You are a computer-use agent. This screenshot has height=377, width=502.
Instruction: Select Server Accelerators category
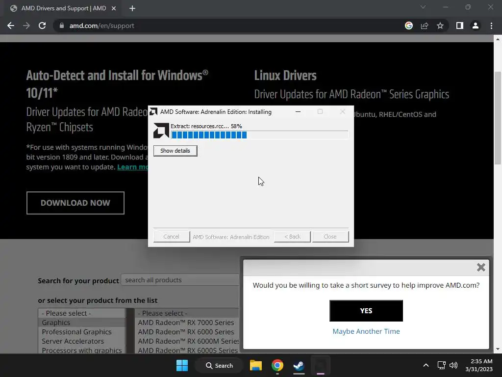pos(82,341)
